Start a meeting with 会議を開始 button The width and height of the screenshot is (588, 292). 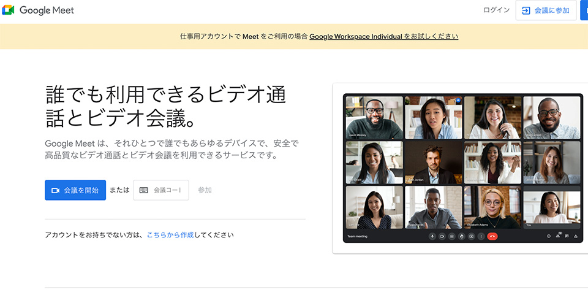(x=75, y=190)
